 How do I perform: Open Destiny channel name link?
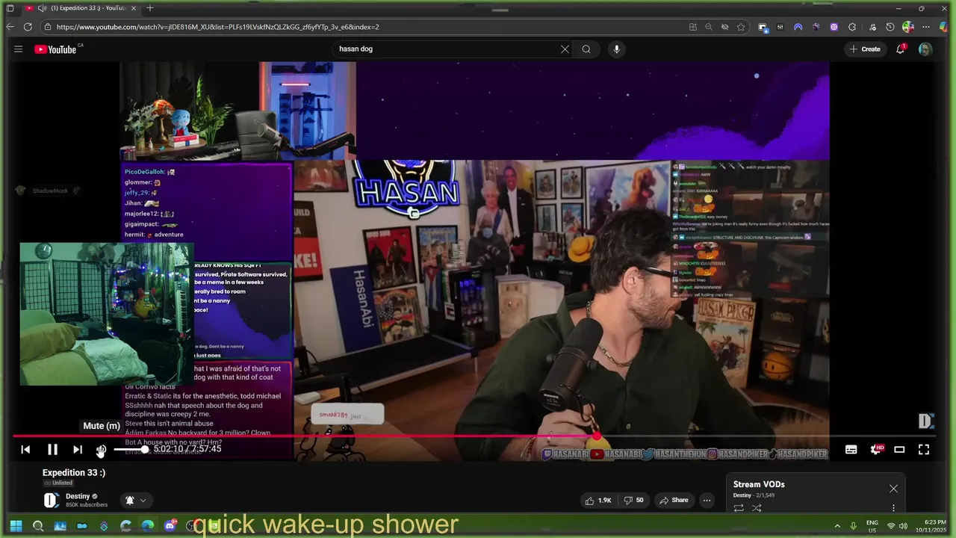[78, 496]
